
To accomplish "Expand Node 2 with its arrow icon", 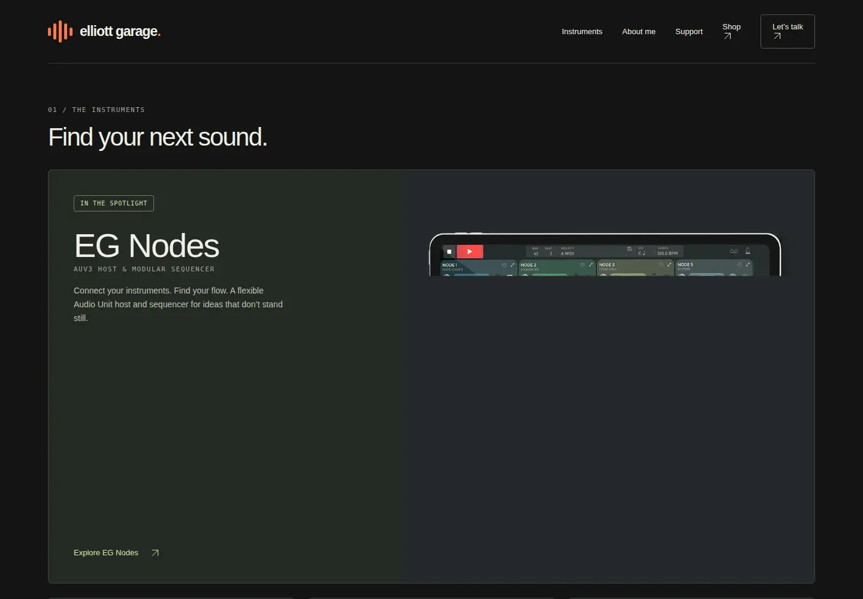I will pos(591,265).
